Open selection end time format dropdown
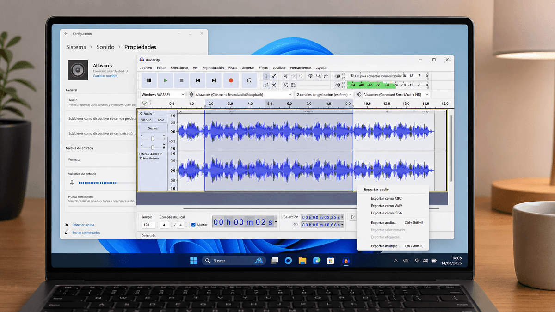The width and height of the screenshot is (555, 312). 343,225
